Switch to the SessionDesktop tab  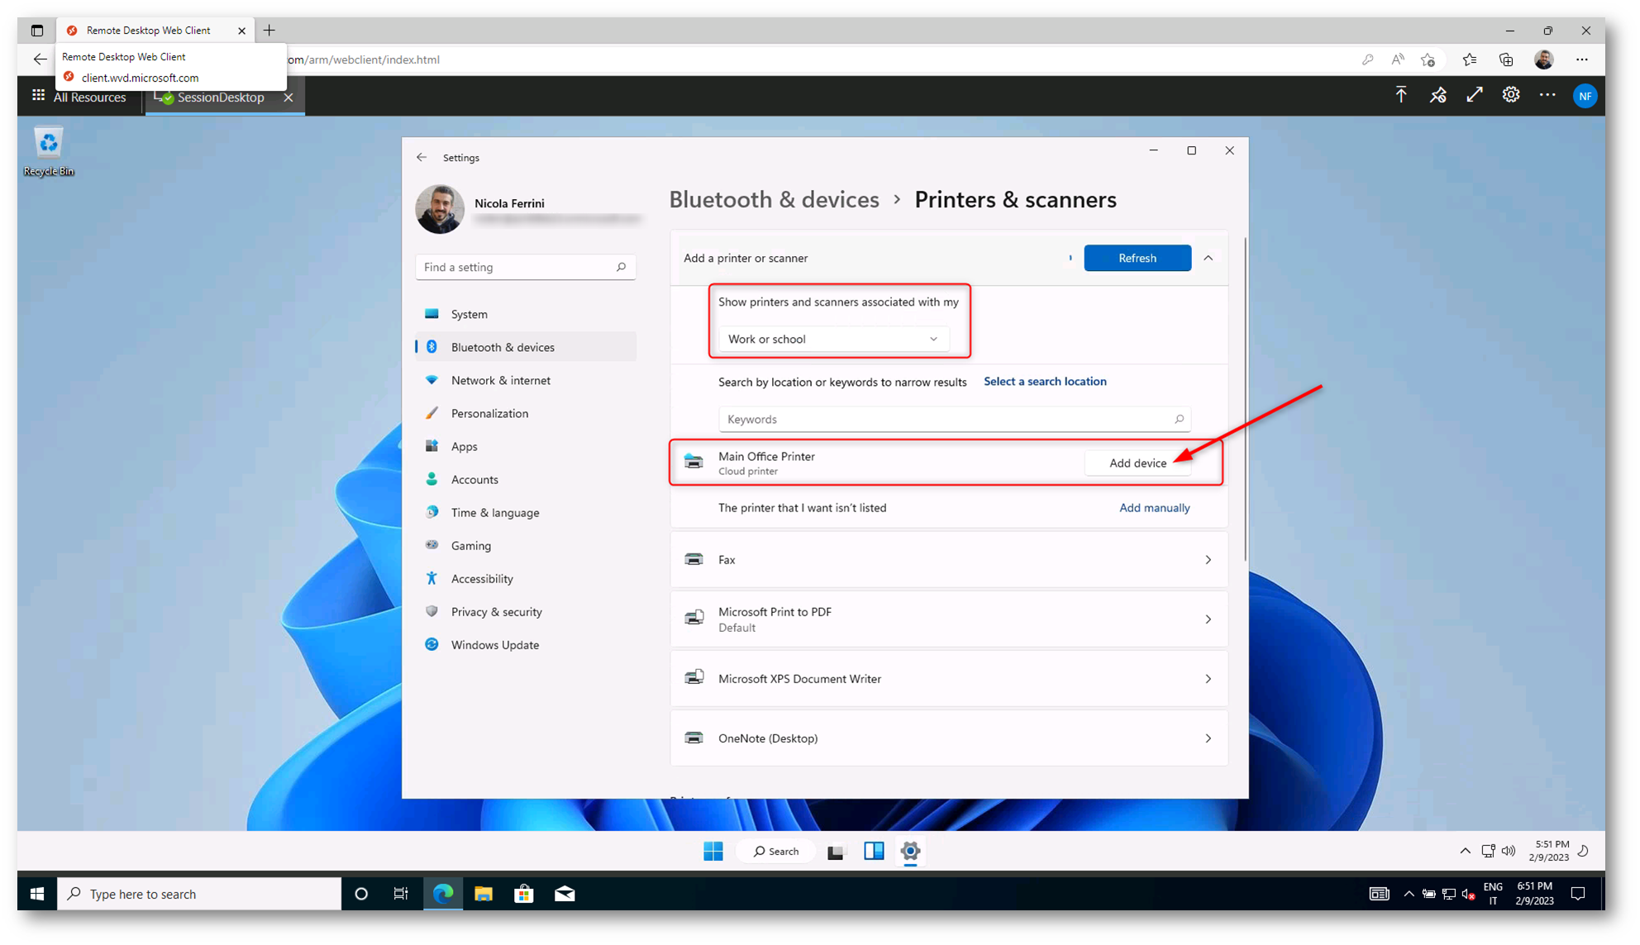(x=220, y=97)
